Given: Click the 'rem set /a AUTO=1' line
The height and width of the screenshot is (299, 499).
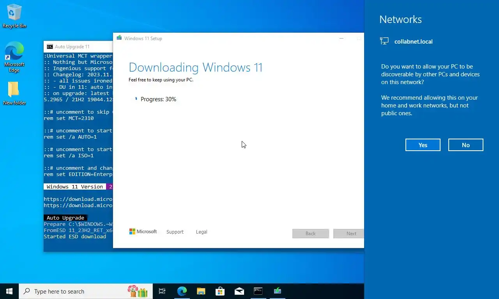Looking at the screenshot, I should (70, 137).
